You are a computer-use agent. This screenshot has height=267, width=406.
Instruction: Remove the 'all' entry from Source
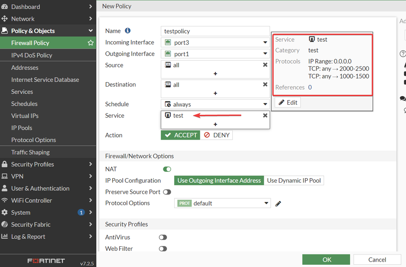point(265,65)
